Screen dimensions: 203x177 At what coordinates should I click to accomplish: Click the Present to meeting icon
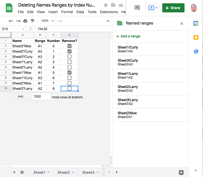click(x=151, y=8)
